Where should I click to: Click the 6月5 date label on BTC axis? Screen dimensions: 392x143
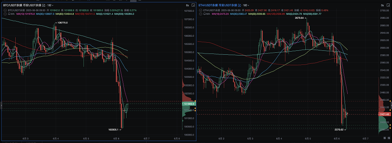86,138
